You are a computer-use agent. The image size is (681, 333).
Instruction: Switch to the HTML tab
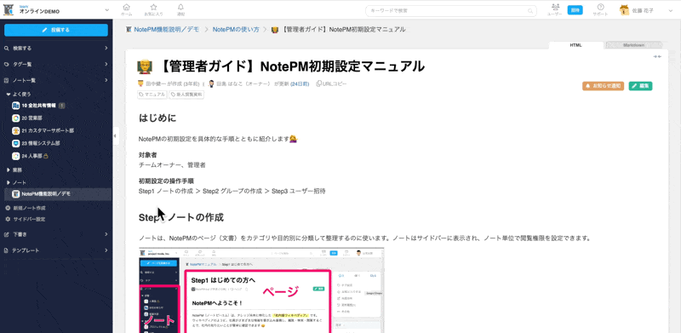pyautogui.click(x=576, y=45)
